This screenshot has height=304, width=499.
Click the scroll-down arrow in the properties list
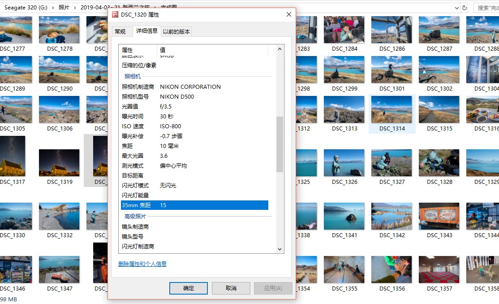point(280,249)
